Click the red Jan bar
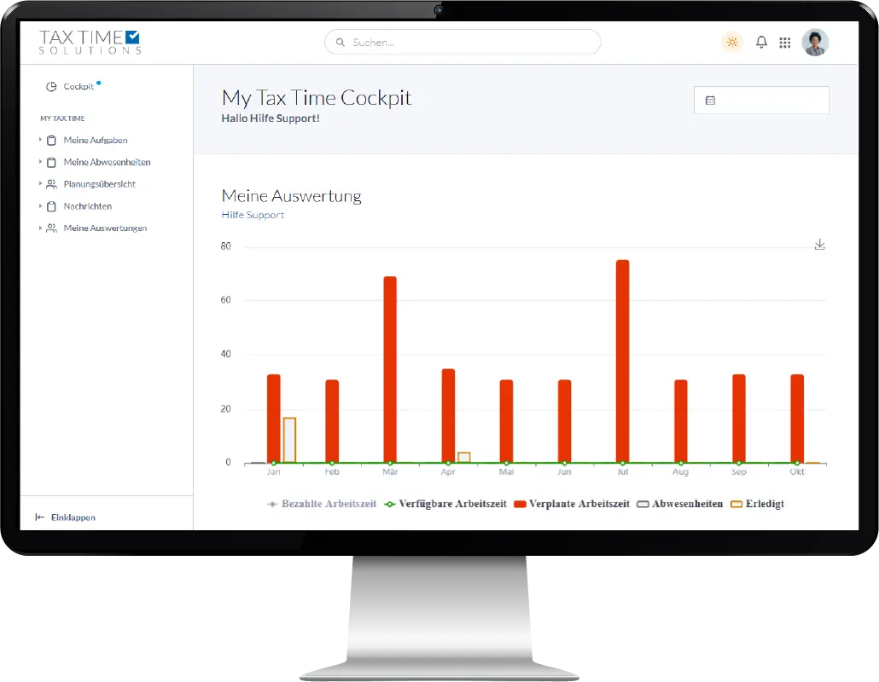Viewport: 879px width, 682px height. 274,419
